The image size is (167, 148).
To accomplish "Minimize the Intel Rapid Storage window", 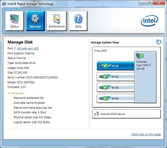I will click(x=142, y=3).
